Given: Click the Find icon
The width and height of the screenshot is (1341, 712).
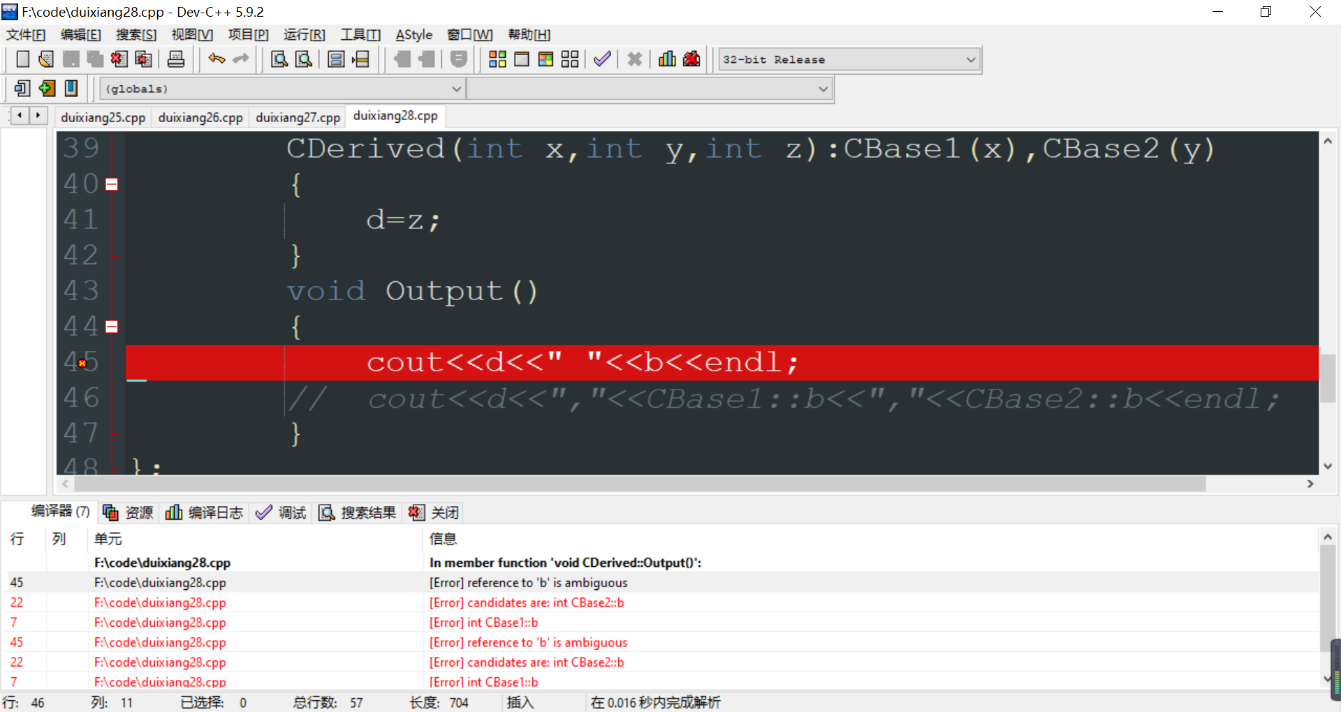Looking at the screenshot, I should tap(279, 59).
